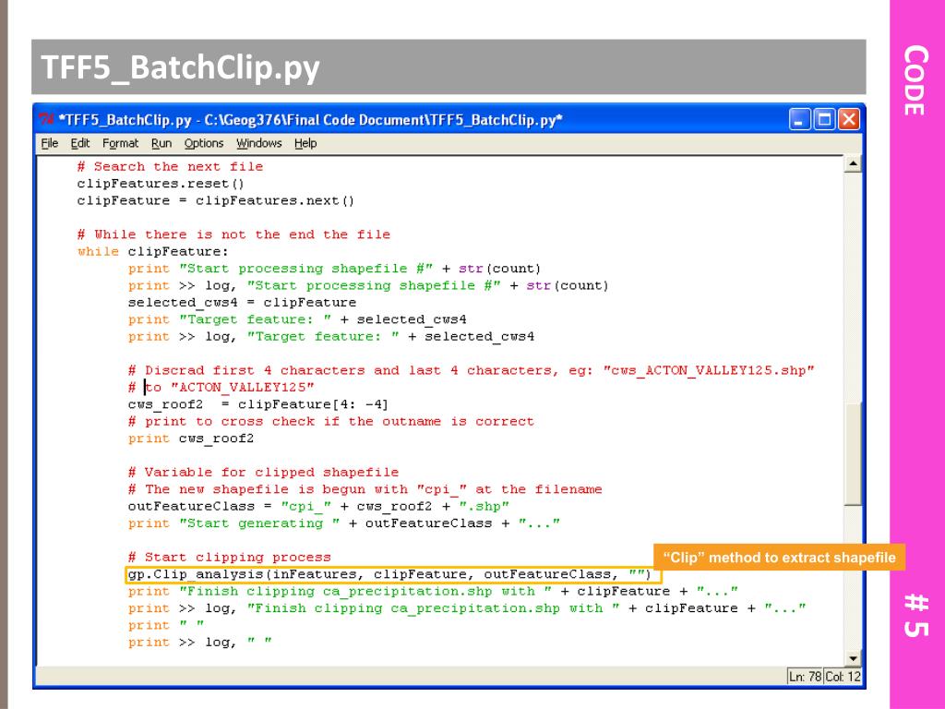Screen dimensions: 945x709
Task: Open the Windows menu
Action: pyautogui.click(x=258, y=143)
